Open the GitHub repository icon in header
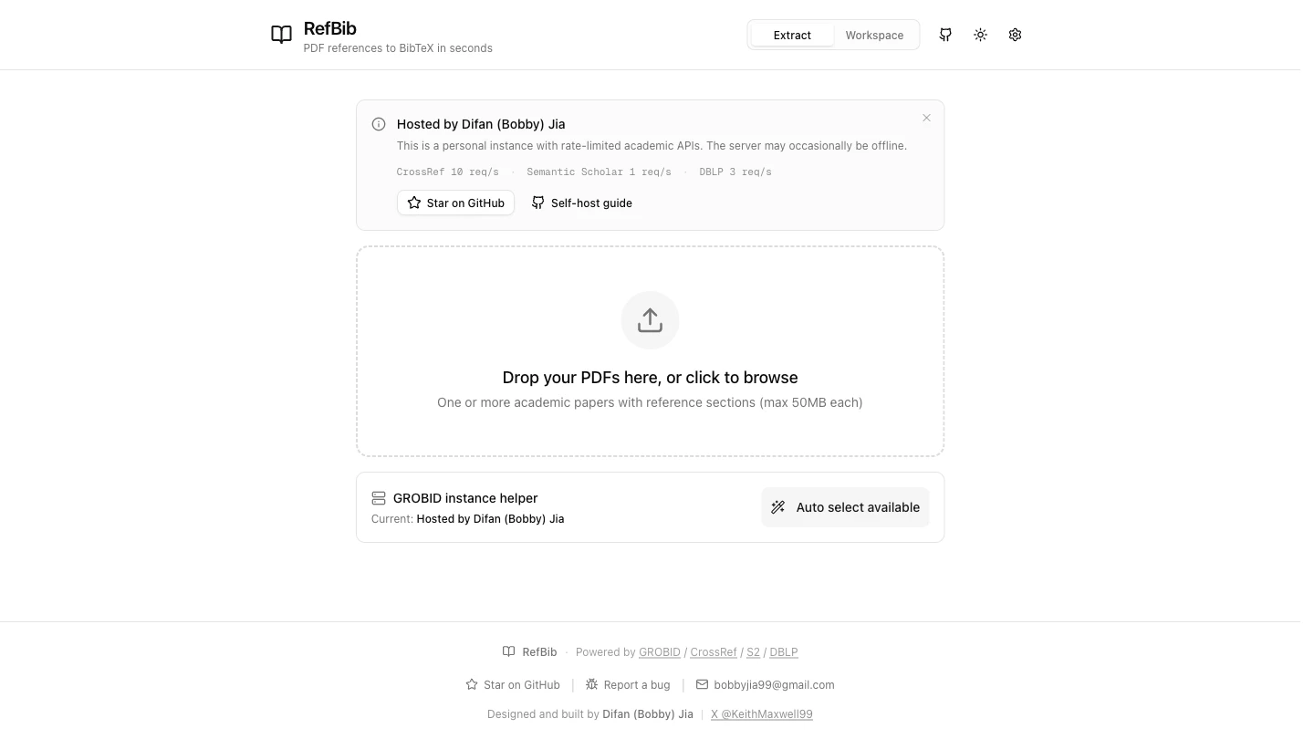This screenshot has height=739, width=1314. (945, 35)
